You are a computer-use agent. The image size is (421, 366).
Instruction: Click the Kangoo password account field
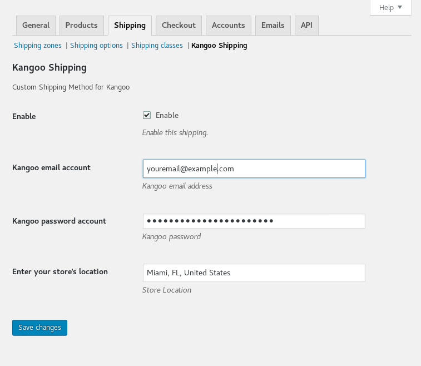254,221
